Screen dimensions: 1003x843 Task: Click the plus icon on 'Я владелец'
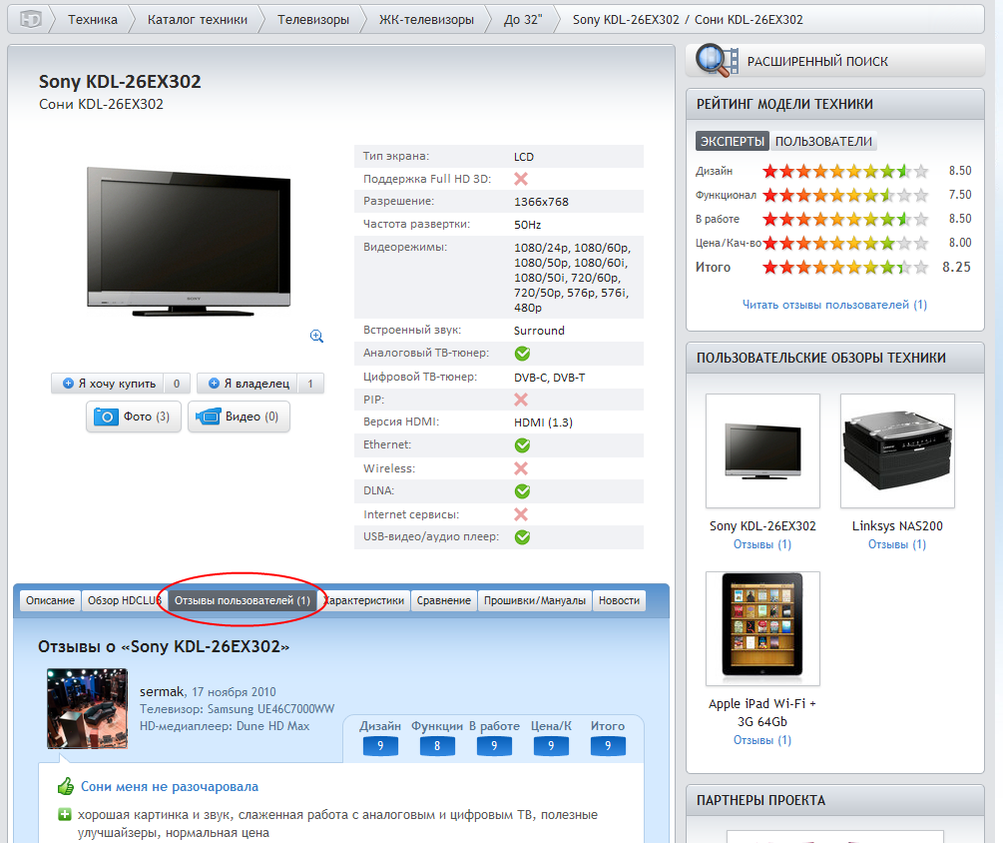(214, 384)
